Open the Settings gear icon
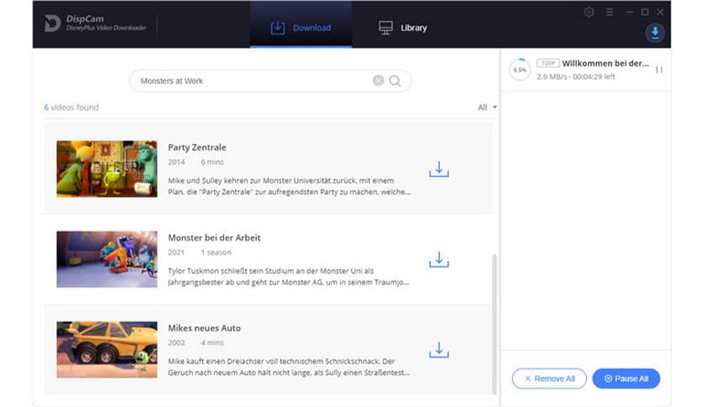Screen dimensions: 704x407 [589, 12]
